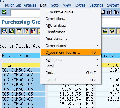Close the open Edit menu
Screen dimensions: 120x108
43,5
